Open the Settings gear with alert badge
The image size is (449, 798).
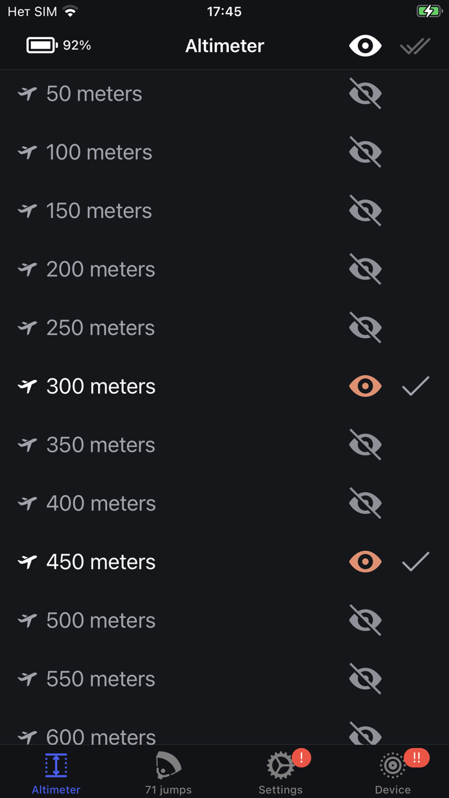click(x=280, y=765)
